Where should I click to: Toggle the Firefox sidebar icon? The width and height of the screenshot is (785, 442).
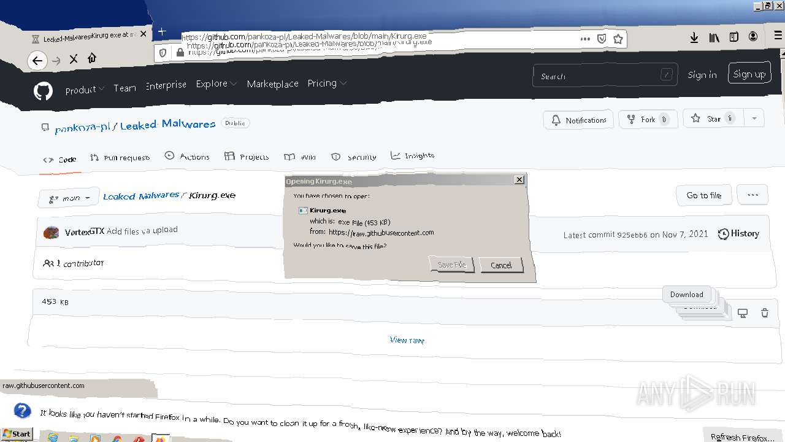pos(733,37)
